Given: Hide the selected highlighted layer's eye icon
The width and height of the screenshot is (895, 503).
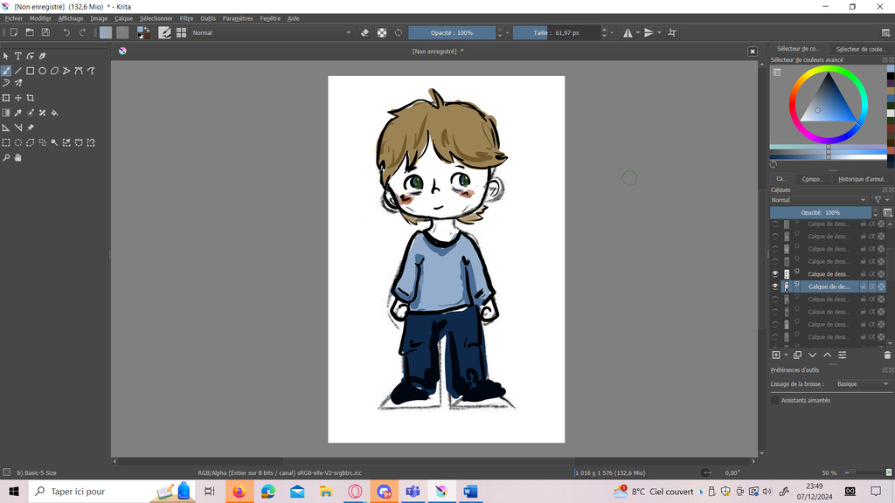Looking at the screenshot, I should click(775, 286).
